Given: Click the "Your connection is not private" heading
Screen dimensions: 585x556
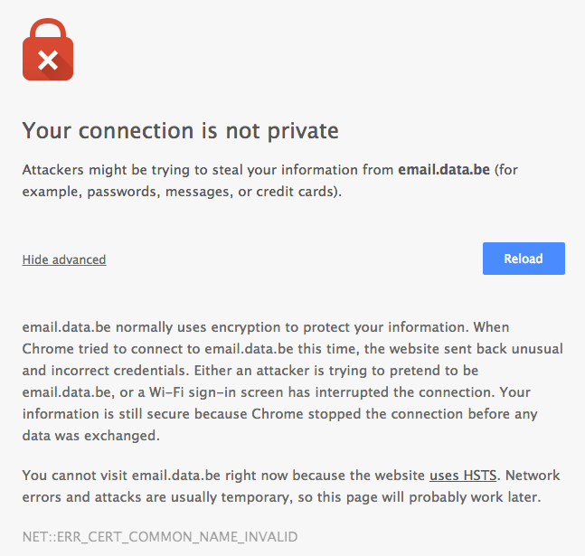Looking at the screenshot, I should 180,131.
